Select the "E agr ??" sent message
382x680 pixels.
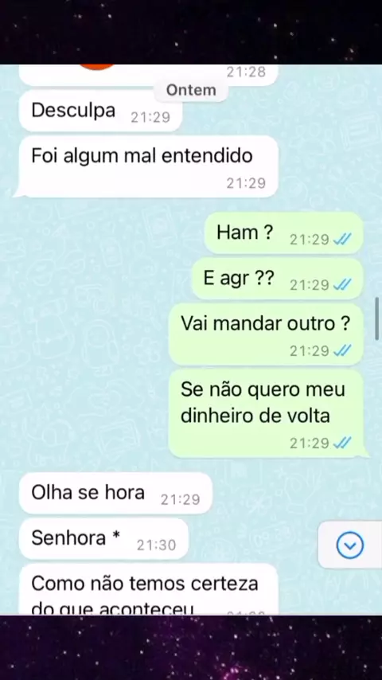coord(277,279)
